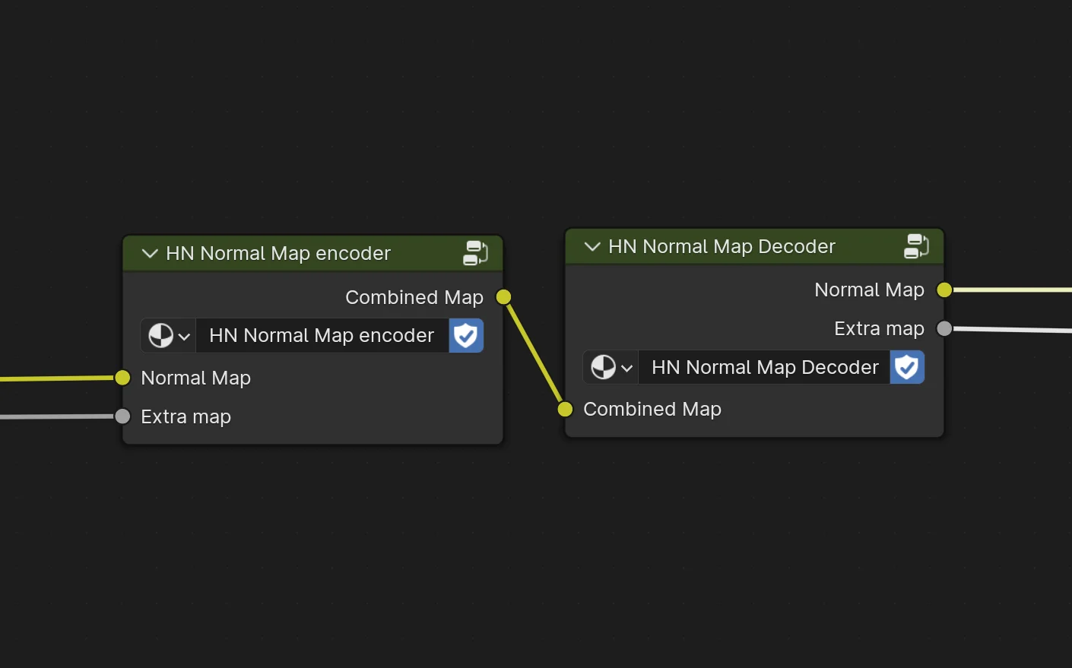Click the shader sphere icon on encoder node
Screen dimensions: 1072x668
click(160, 335)
